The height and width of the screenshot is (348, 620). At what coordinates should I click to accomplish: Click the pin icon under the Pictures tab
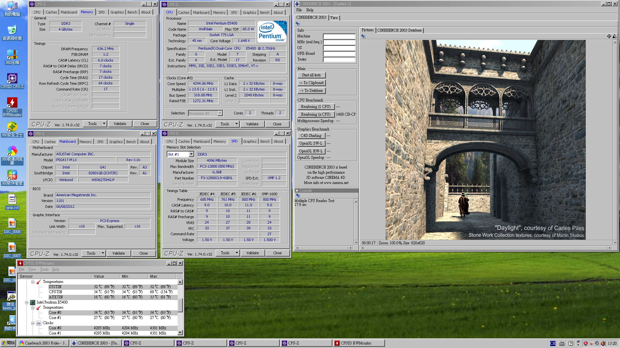point(363,36)
